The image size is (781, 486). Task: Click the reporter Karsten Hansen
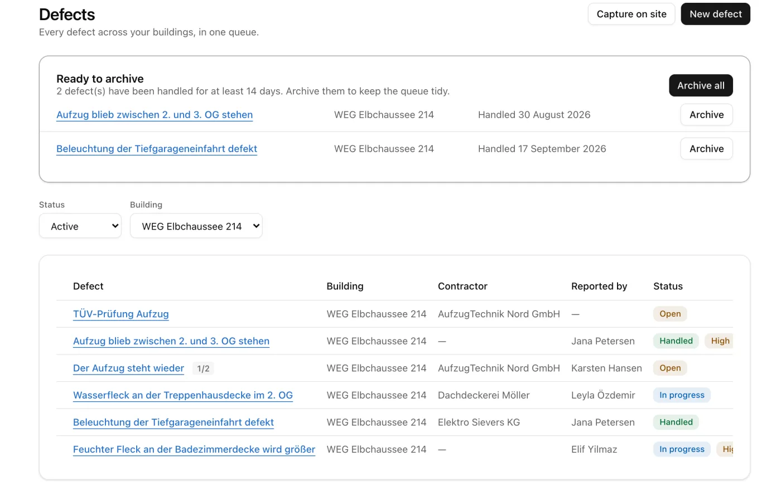pyautogui.click(x=606, y=368)
